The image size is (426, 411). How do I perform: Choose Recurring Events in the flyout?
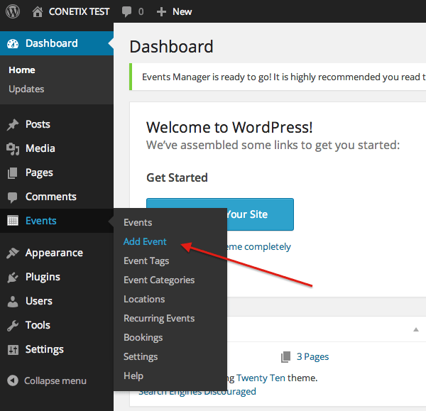[159, 319]
